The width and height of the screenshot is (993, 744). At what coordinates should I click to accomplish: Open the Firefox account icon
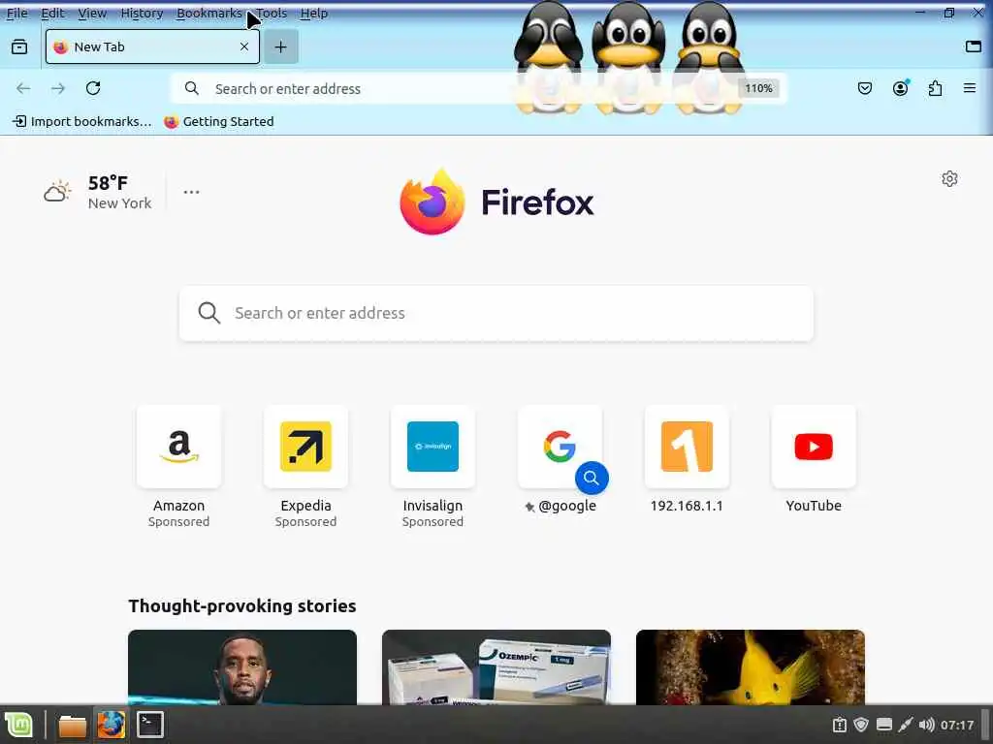(900, 88)
